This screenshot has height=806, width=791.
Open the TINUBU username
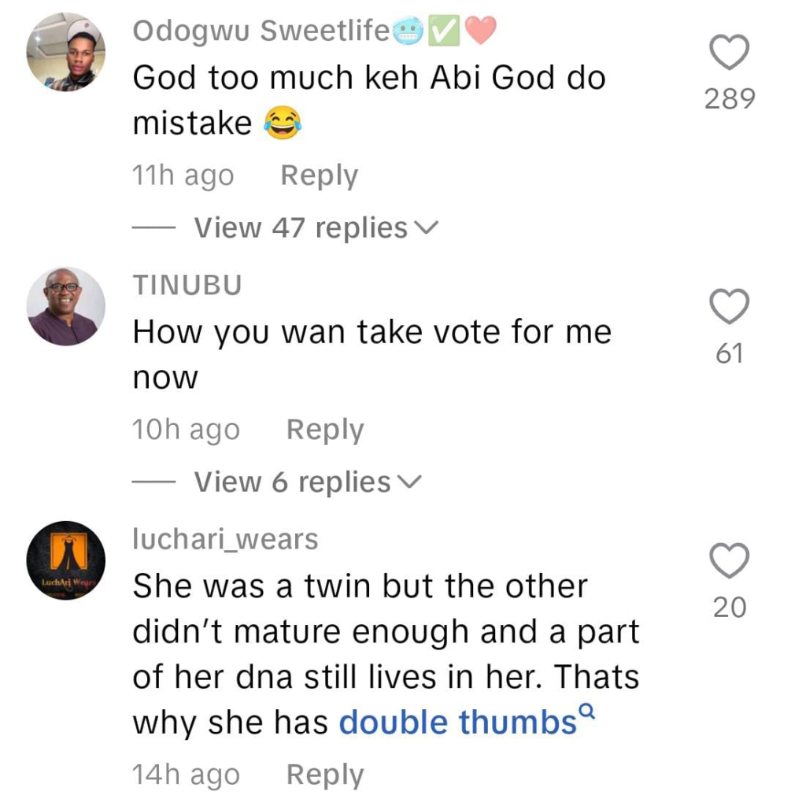pos(187,285)
